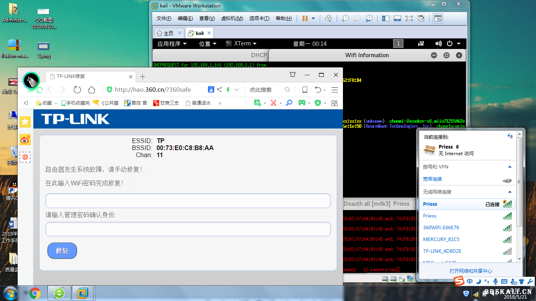Open the Weibo sidebar icon

pos(25,139)
